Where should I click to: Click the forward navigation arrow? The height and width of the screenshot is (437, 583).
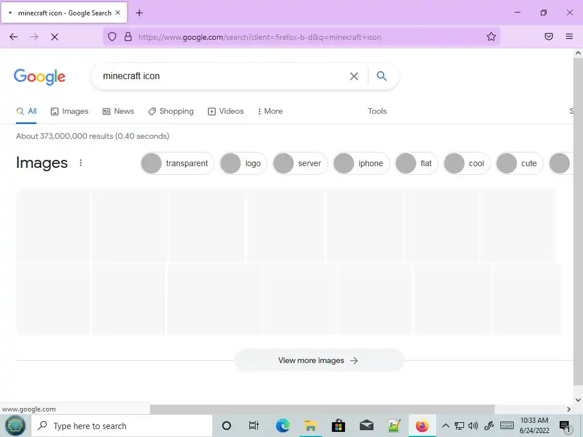coord(34,37)
